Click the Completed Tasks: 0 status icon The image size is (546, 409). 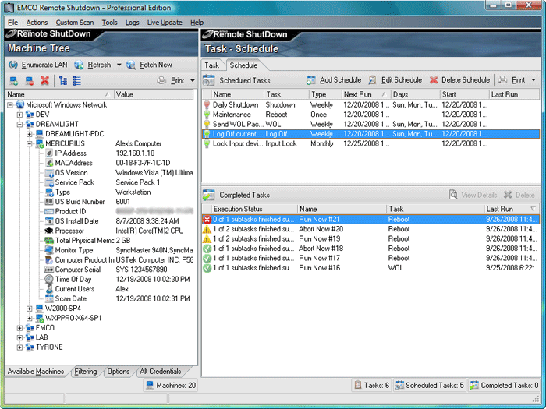pyautogui.click(x=474, y=386)
